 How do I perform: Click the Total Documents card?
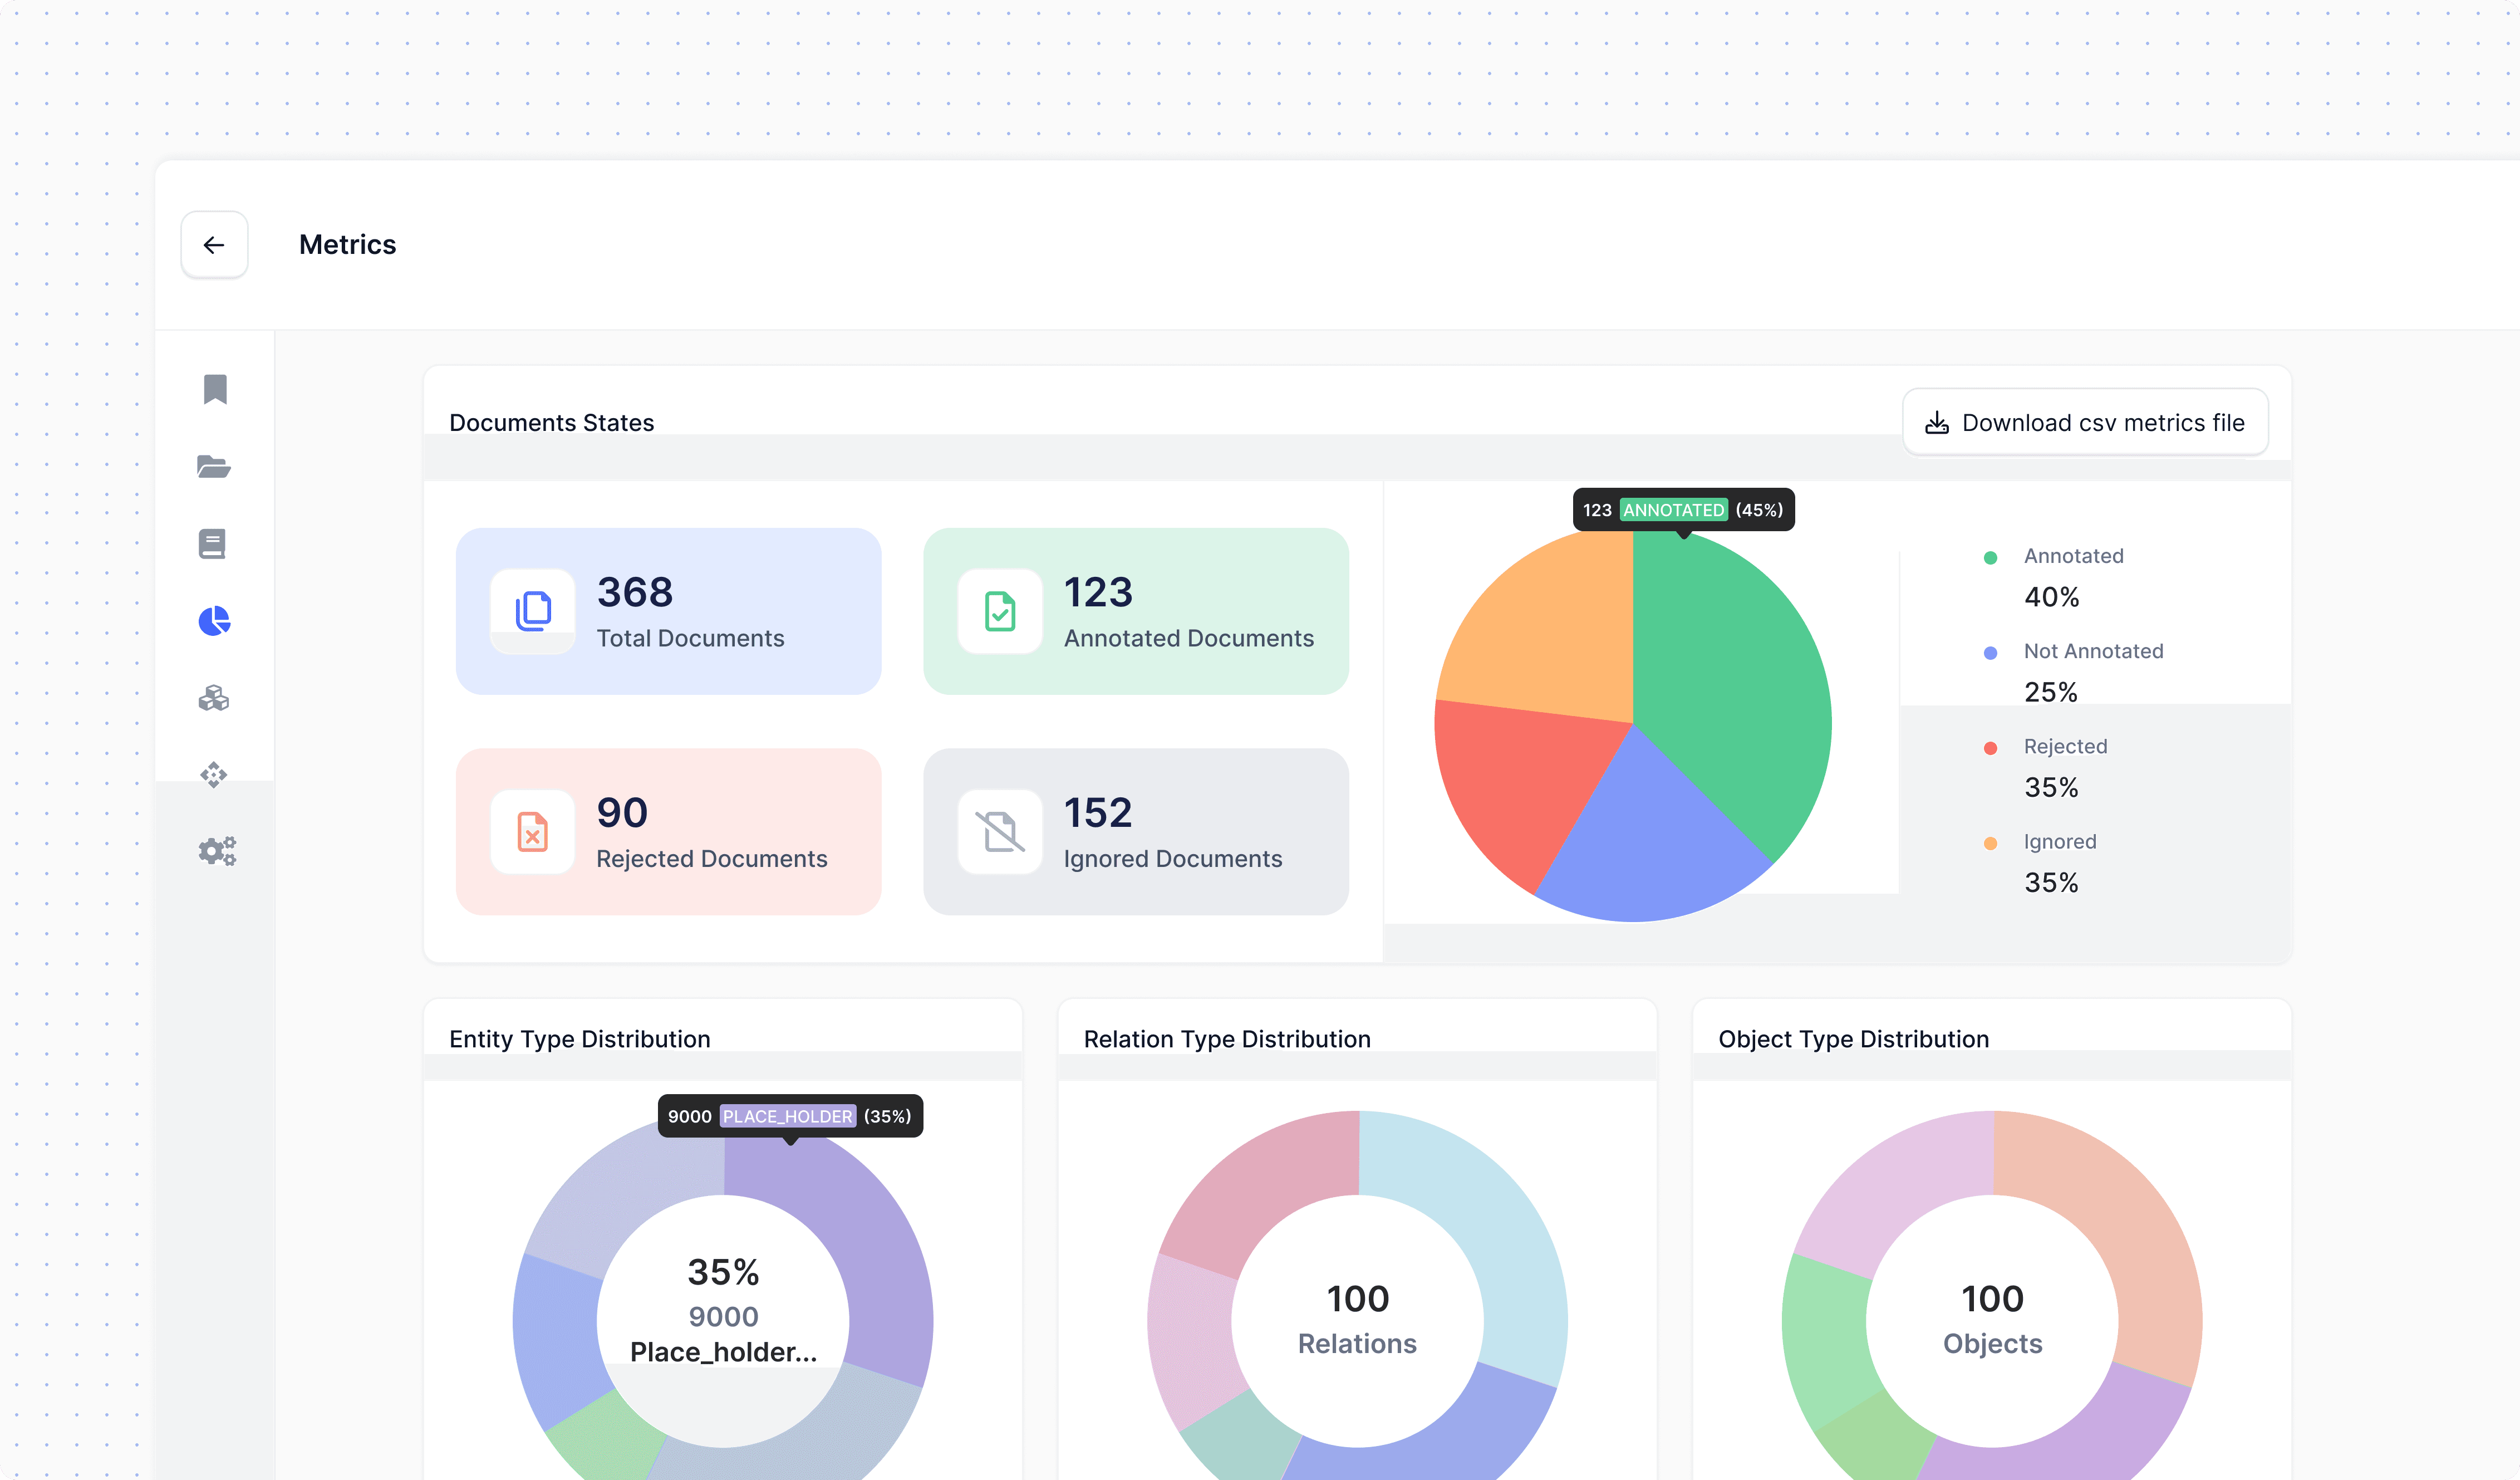[668, 611]
